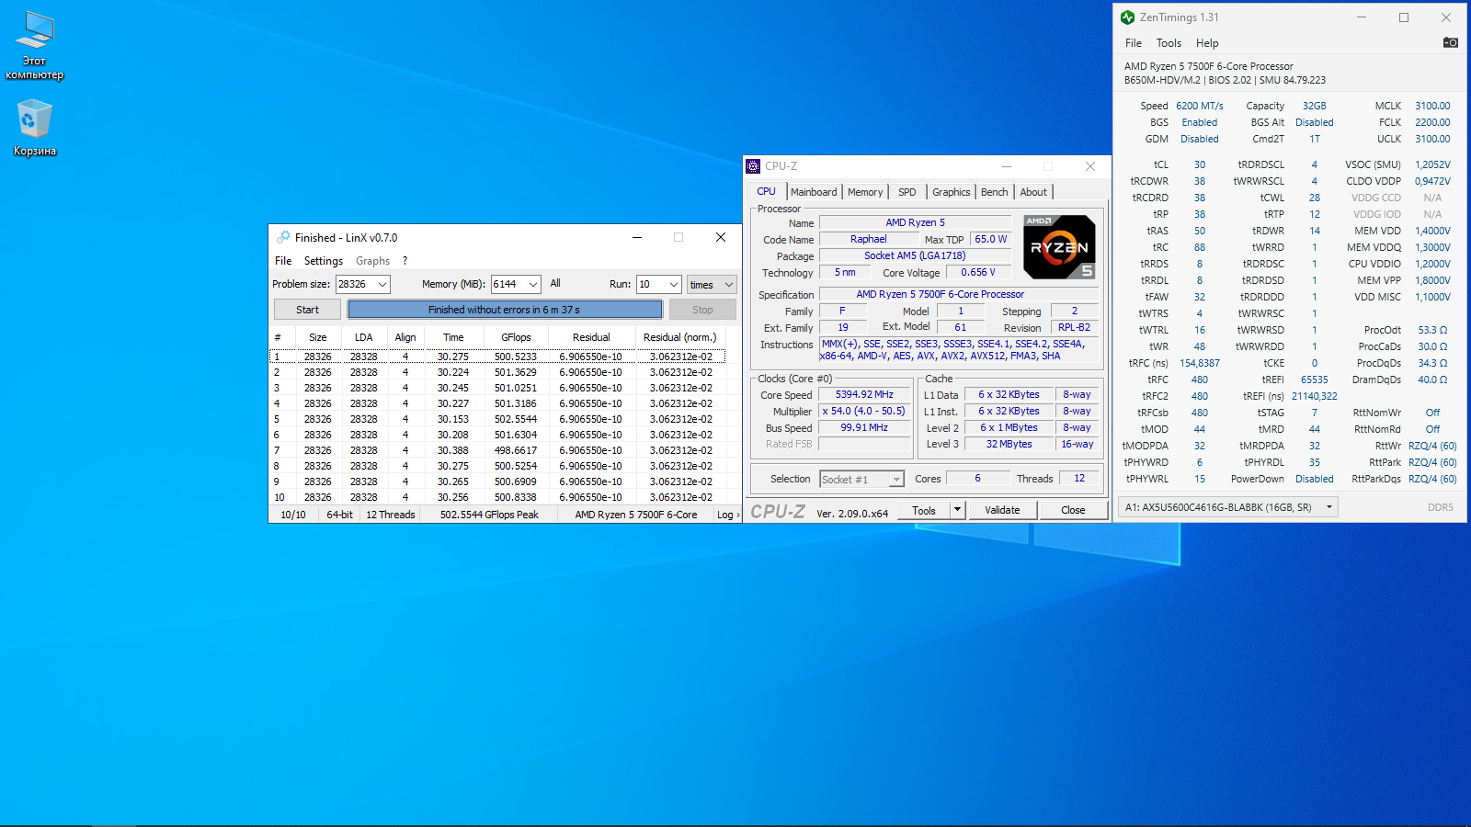
Task: Open the LinX Graphs menu
Action: [x=372, y=261]
